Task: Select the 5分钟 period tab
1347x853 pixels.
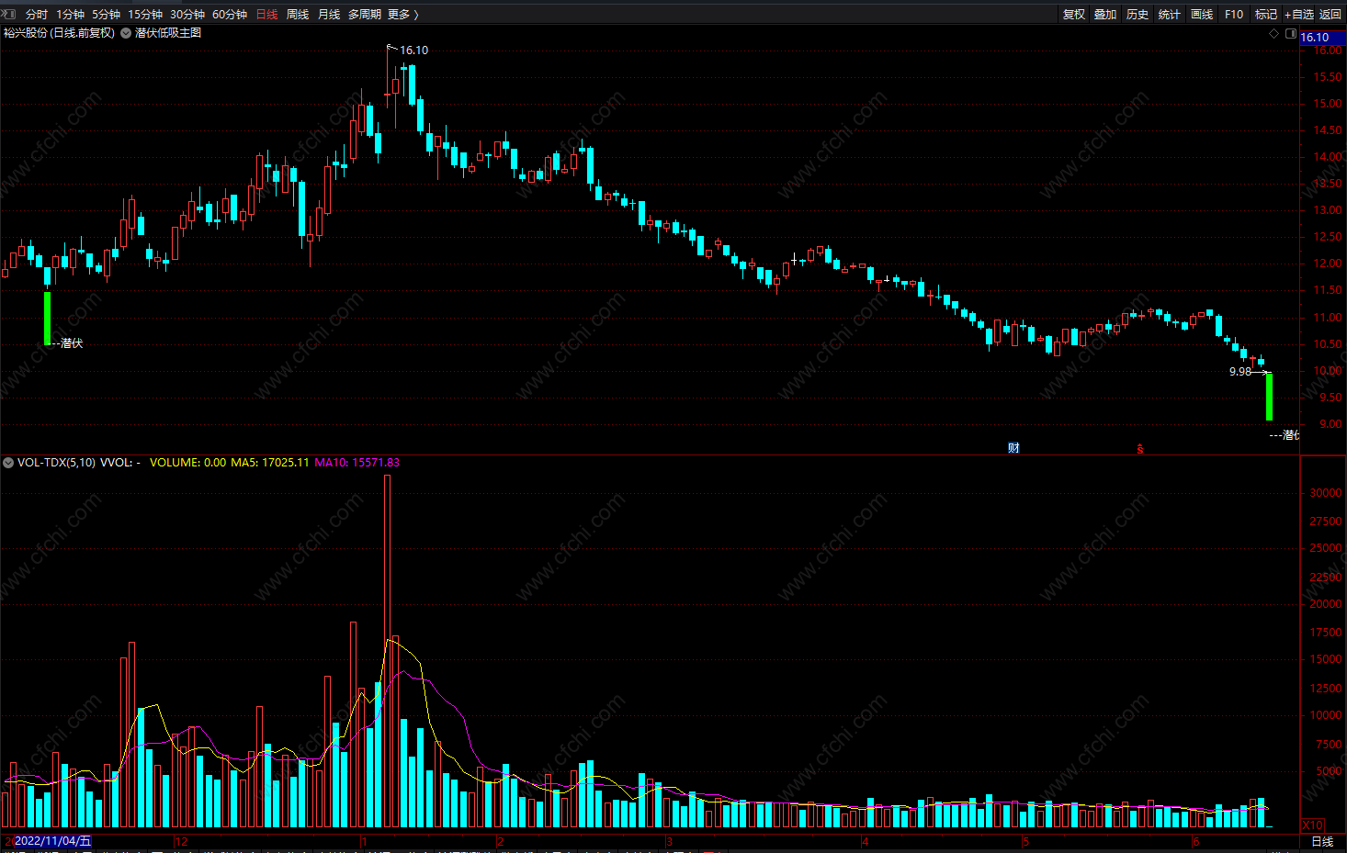Action: click(x=106, y=14)
